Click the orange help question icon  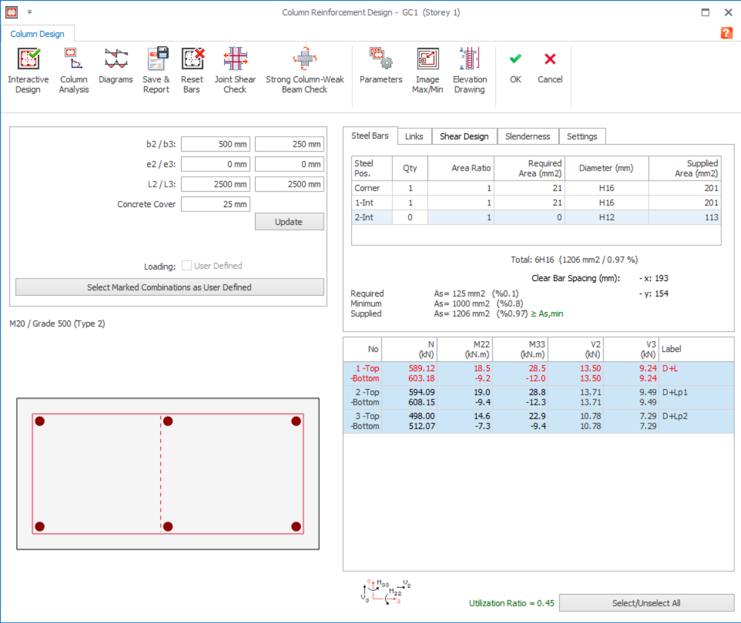[x=727, y=33]
